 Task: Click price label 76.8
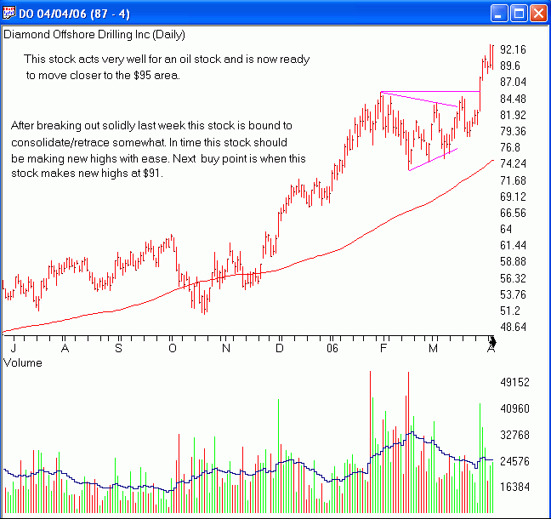coord(509,147)
